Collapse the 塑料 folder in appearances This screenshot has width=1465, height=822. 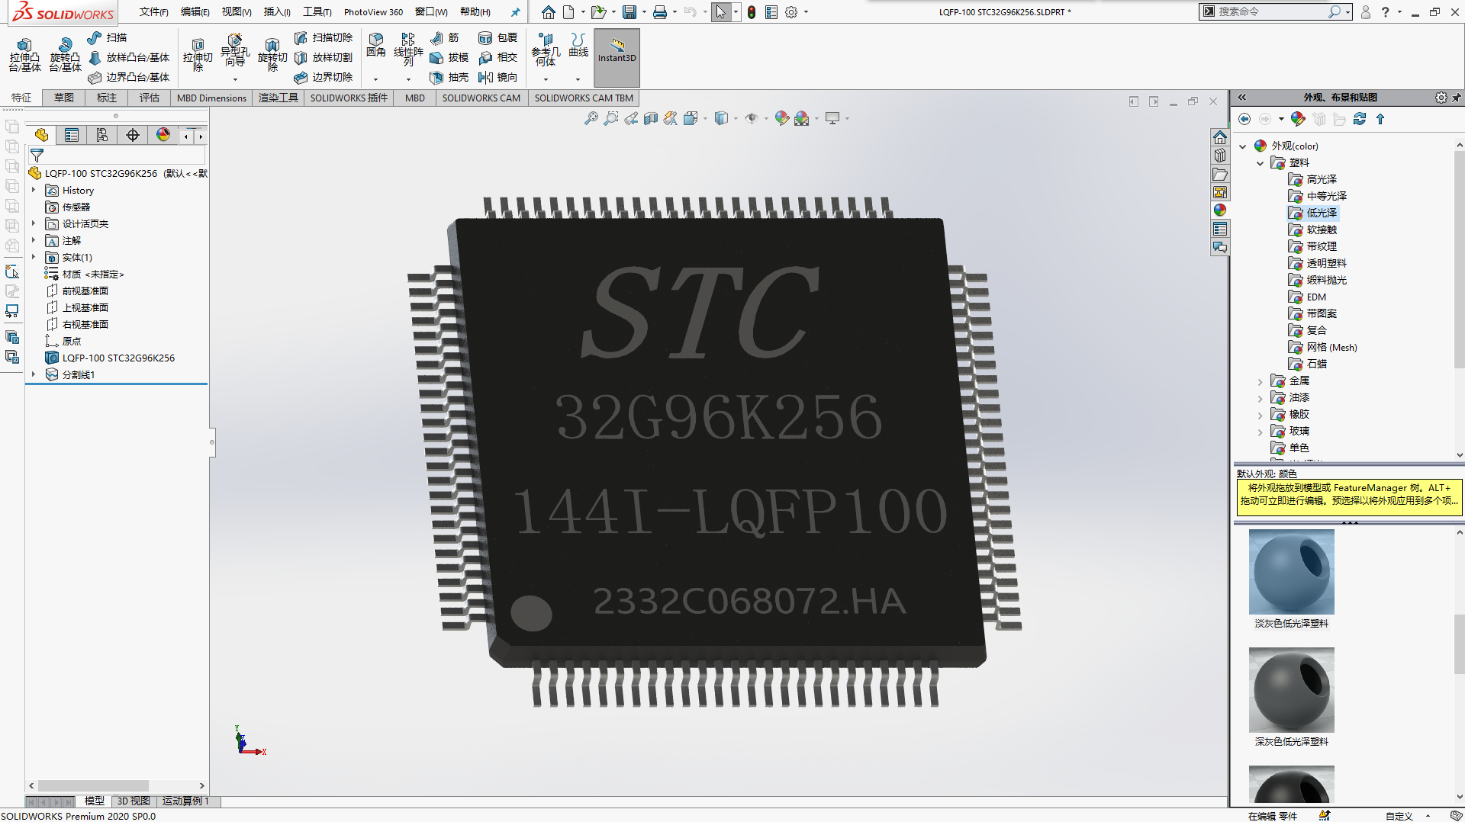[x=1260, y=162]
